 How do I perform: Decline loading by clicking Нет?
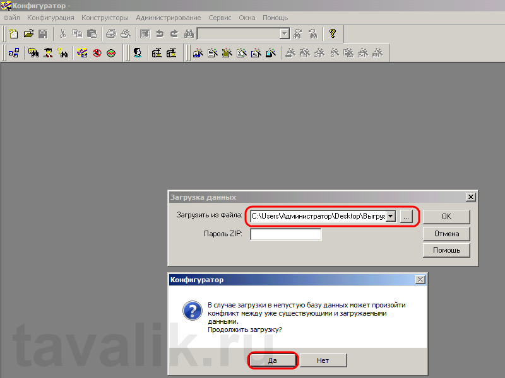323,360
